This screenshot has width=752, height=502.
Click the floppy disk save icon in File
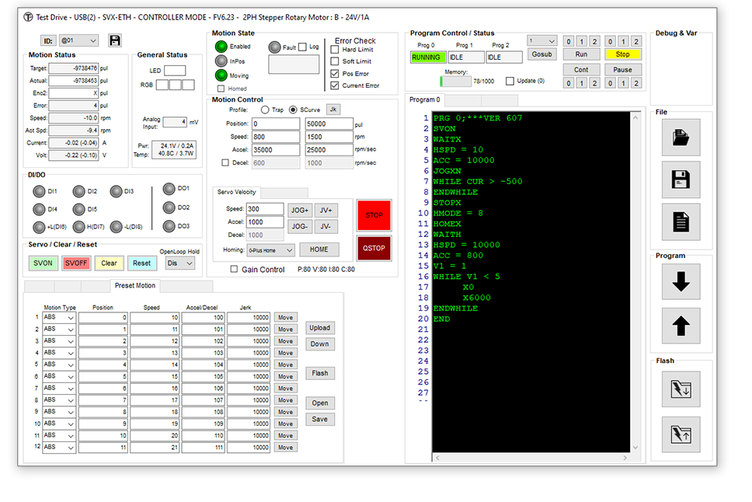click(681, 180)
